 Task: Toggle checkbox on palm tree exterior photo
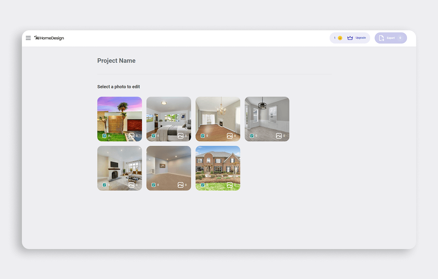[104, 135]
